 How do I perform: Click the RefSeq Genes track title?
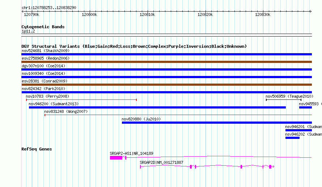point(37,149)
